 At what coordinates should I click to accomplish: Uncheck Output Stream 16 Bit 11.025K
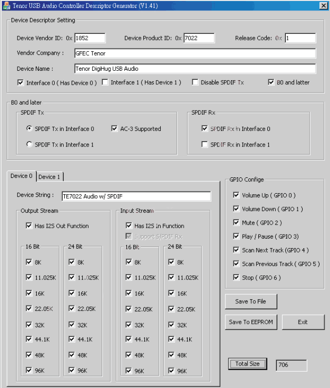click(29, 277)
